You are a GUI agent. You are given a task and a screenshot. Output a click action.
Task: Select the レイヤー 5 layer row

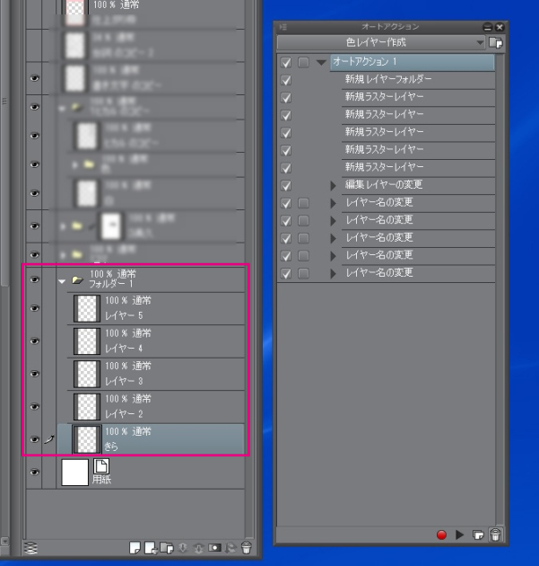(156, 309)
